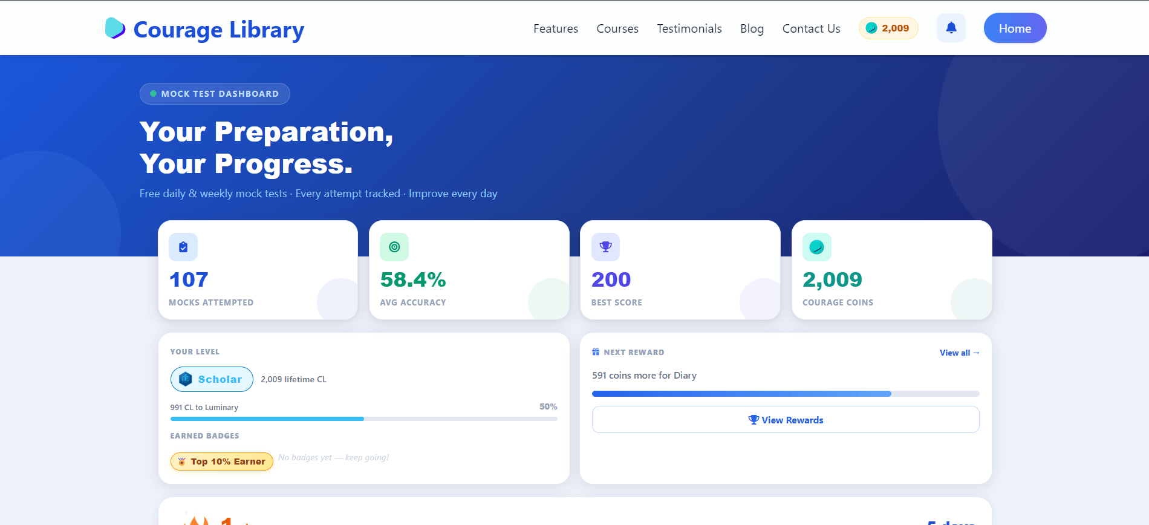This screenshot has height=525, width=1149.
Task: Click the '991 CL to Luminary' text
Action: 204,407
